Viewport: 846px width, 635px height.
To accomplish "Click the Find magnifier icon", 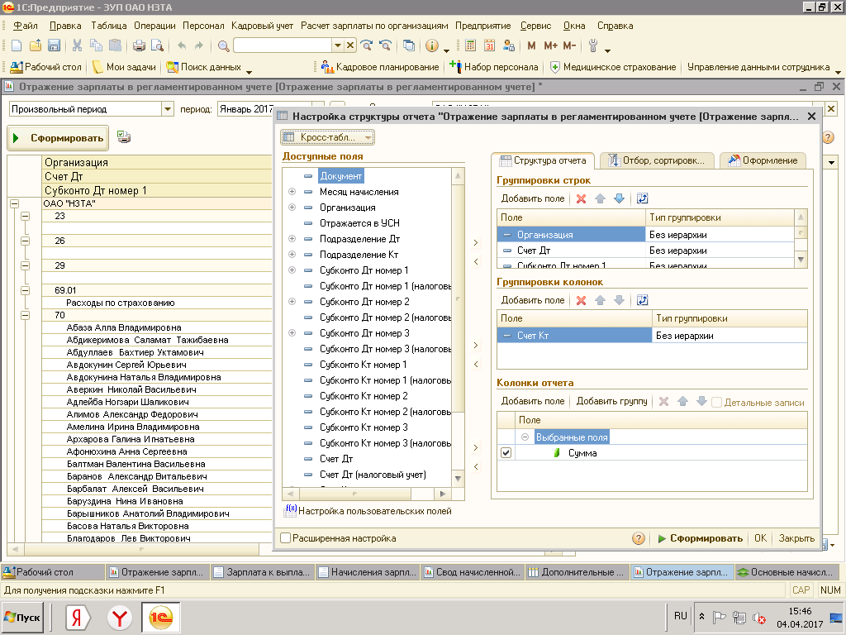I will [x=223, y=46].
